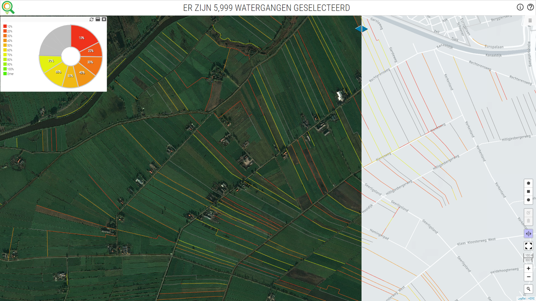
Task: Click the 70% legend color swatch
Action: point(5,55)
